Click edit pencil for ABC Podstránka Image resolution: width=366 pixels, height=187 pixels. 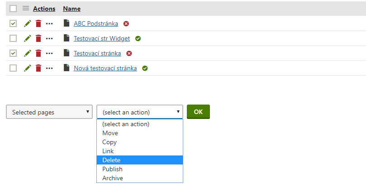tap(28, 23)
